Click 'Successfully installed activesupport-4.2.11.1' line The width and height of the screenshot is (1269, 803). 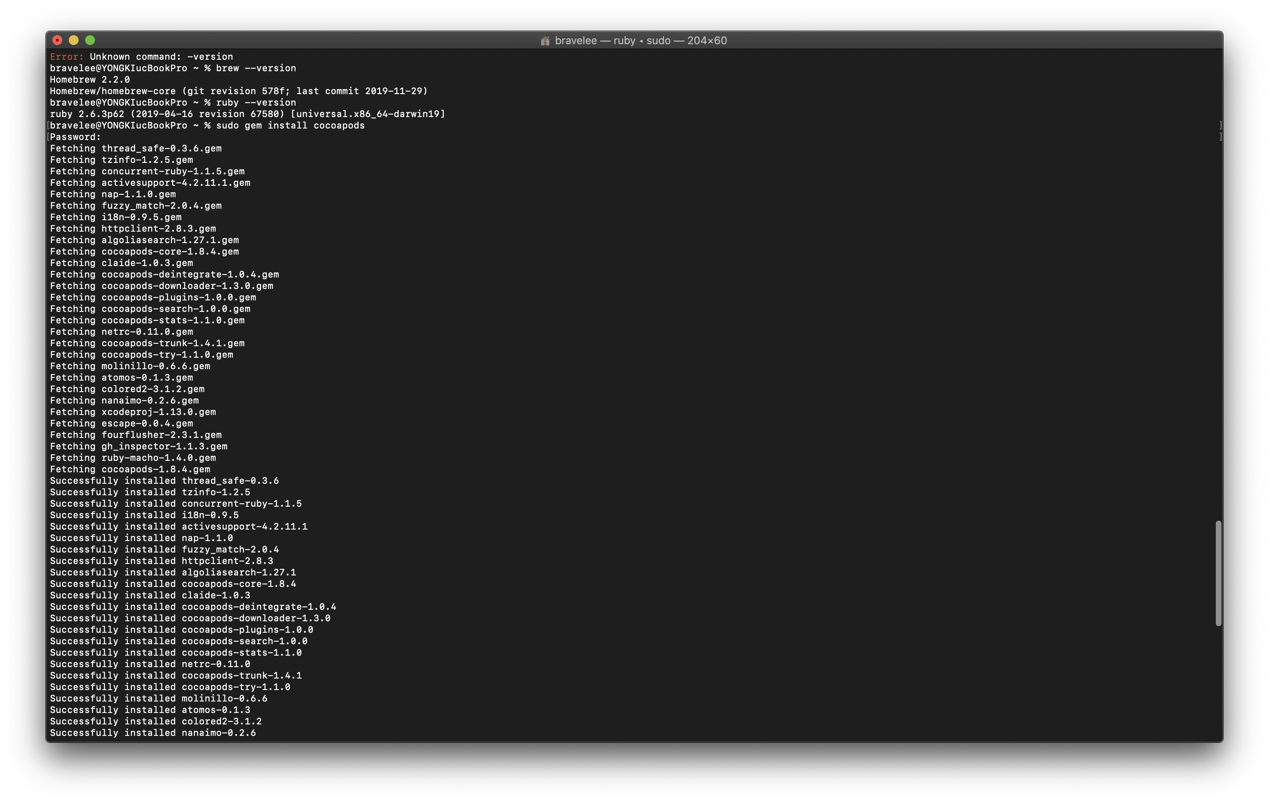[178, 526]
